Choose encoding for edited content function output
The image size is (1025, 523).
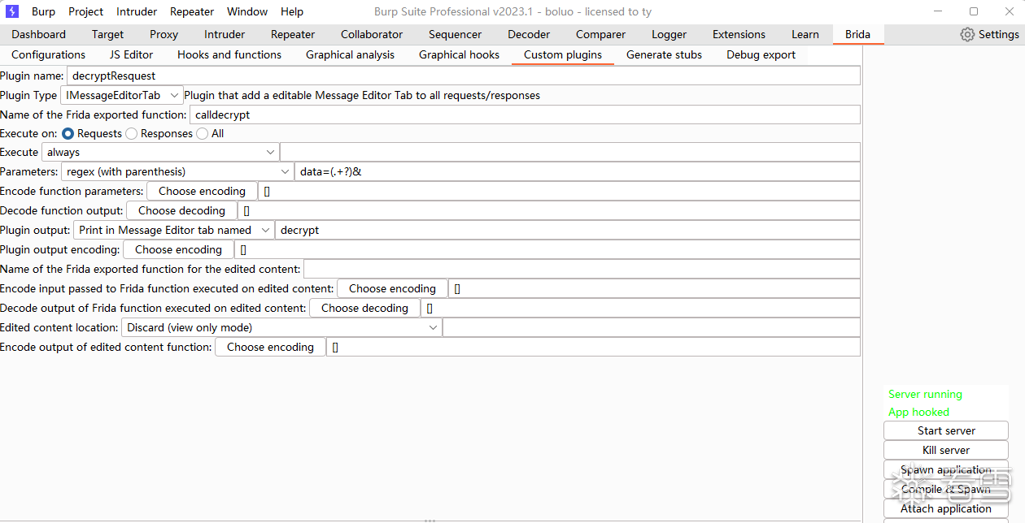click(270, 347)
